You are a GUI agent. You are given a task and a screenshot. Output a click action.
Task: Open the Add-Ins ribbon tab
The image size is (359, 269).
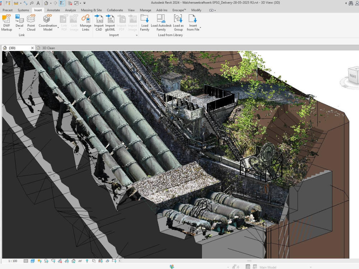tap(162, 10)
